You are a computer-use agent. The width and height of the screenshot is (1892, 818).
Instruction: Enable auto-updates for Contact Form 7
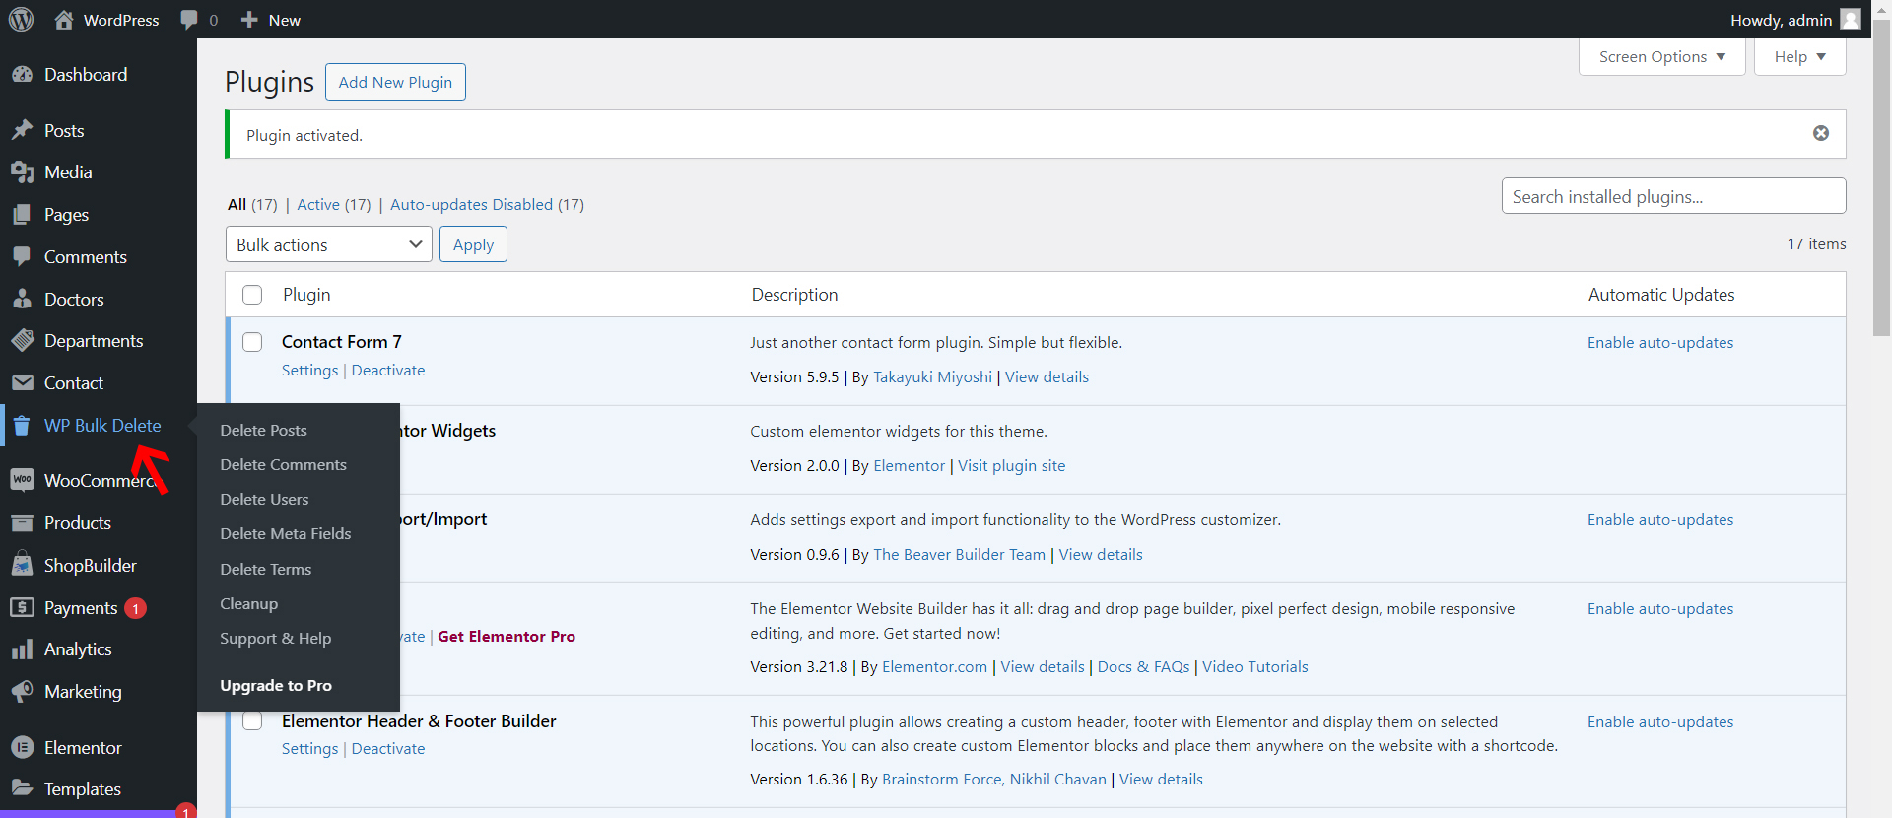1660,343
